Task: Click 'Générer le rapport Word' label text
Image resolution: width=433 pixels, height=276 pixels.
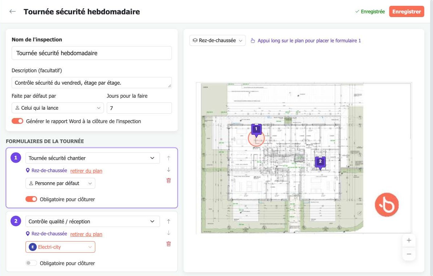Action: pos(83,121)
